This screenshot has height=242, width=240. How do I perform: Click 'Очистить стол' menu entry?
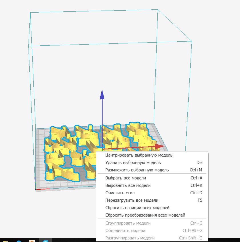pos(152,193)
